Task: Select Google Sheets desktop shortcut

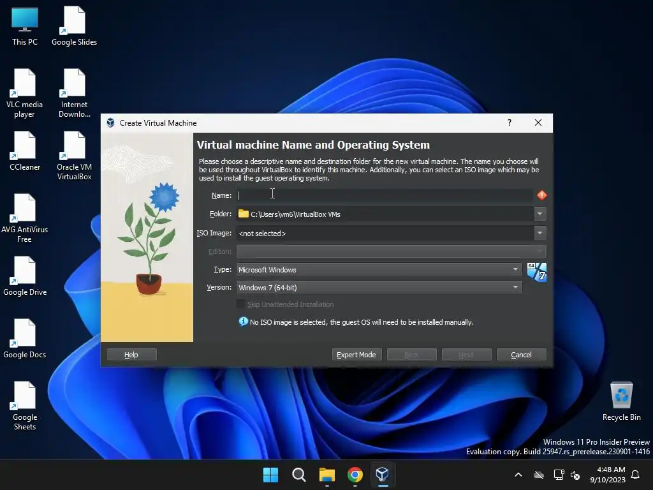Action: coord(25,406)
